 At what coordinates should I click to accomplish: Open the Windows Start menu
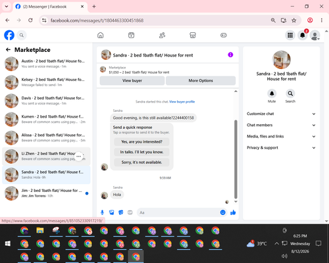click(x=8, y=243)
